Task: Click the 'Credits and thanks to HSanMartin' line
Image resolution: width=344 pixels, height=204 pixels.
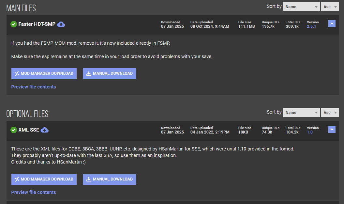Action: (x=49, y=162)
